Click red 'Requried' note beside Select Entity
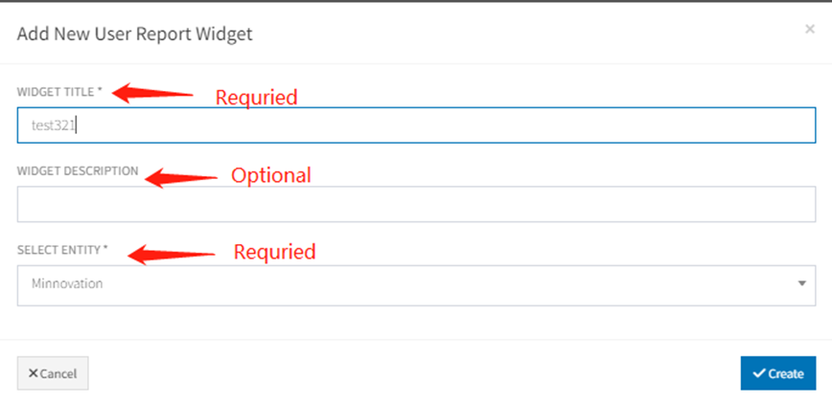The height and width of the screenshot is (406, 832). click(275, 253)
